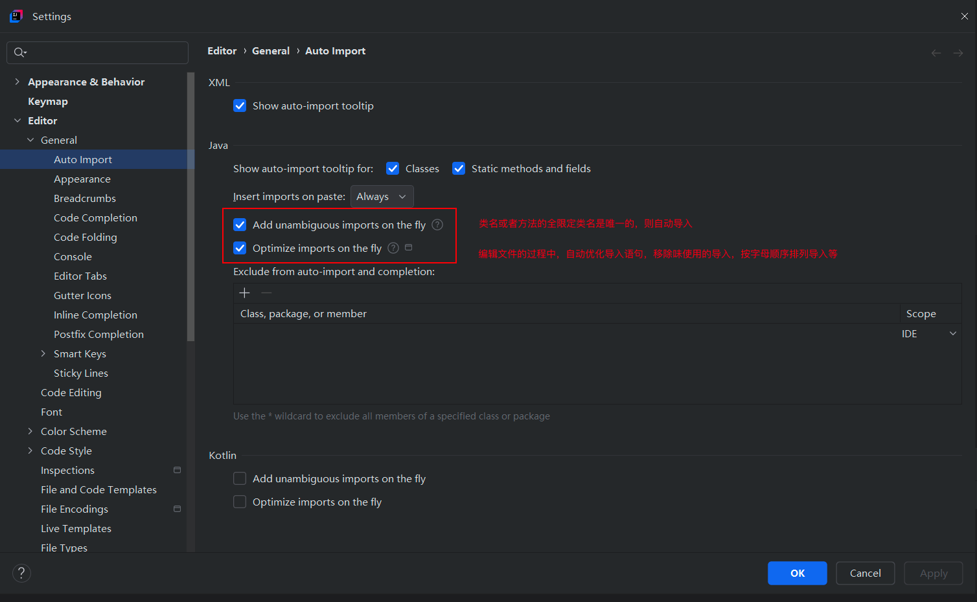The image size is (977, 602).
Task: Click the settings tree vertical scrollbar
Action: [190, 207]
